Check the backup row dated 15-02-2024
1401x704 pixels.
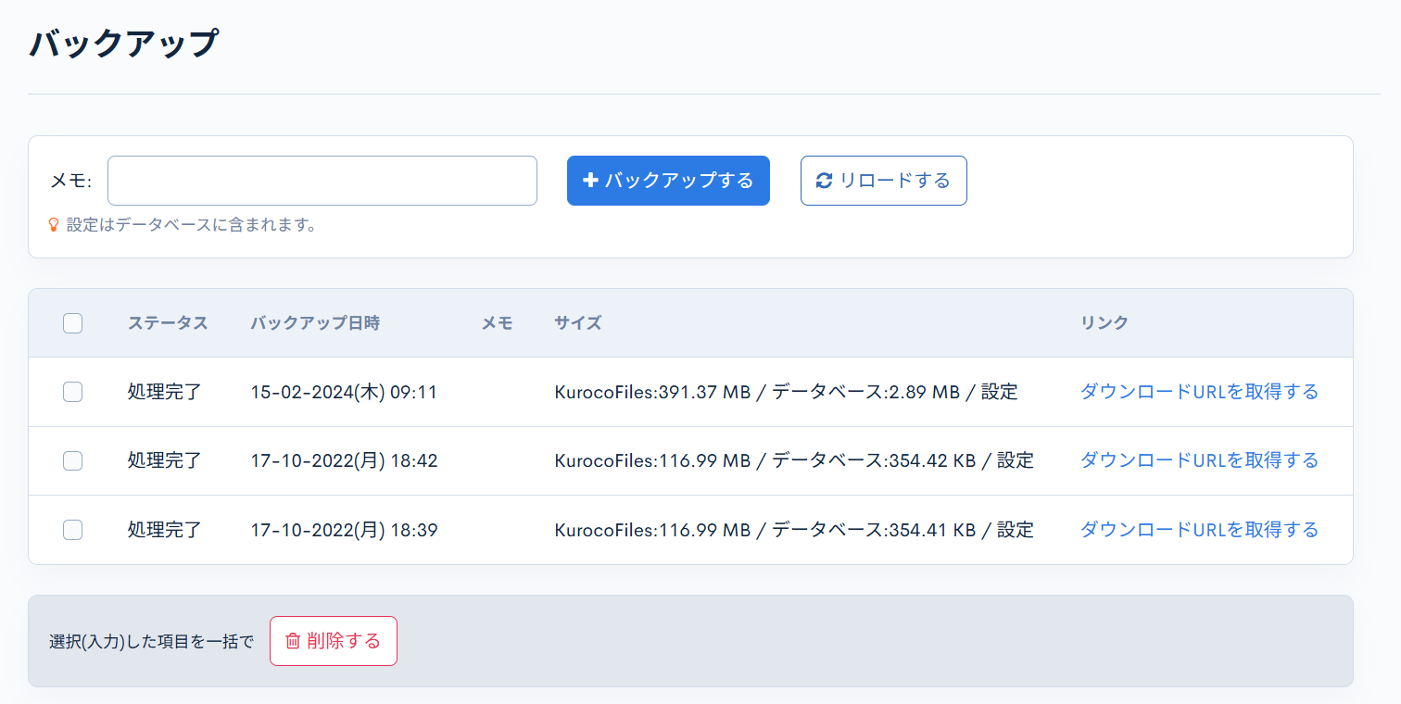tap(72, 392)
